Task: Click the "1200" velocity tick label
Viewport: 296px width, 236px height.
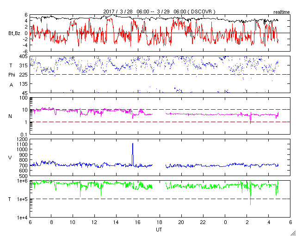Action: click(x=23, y=139)
